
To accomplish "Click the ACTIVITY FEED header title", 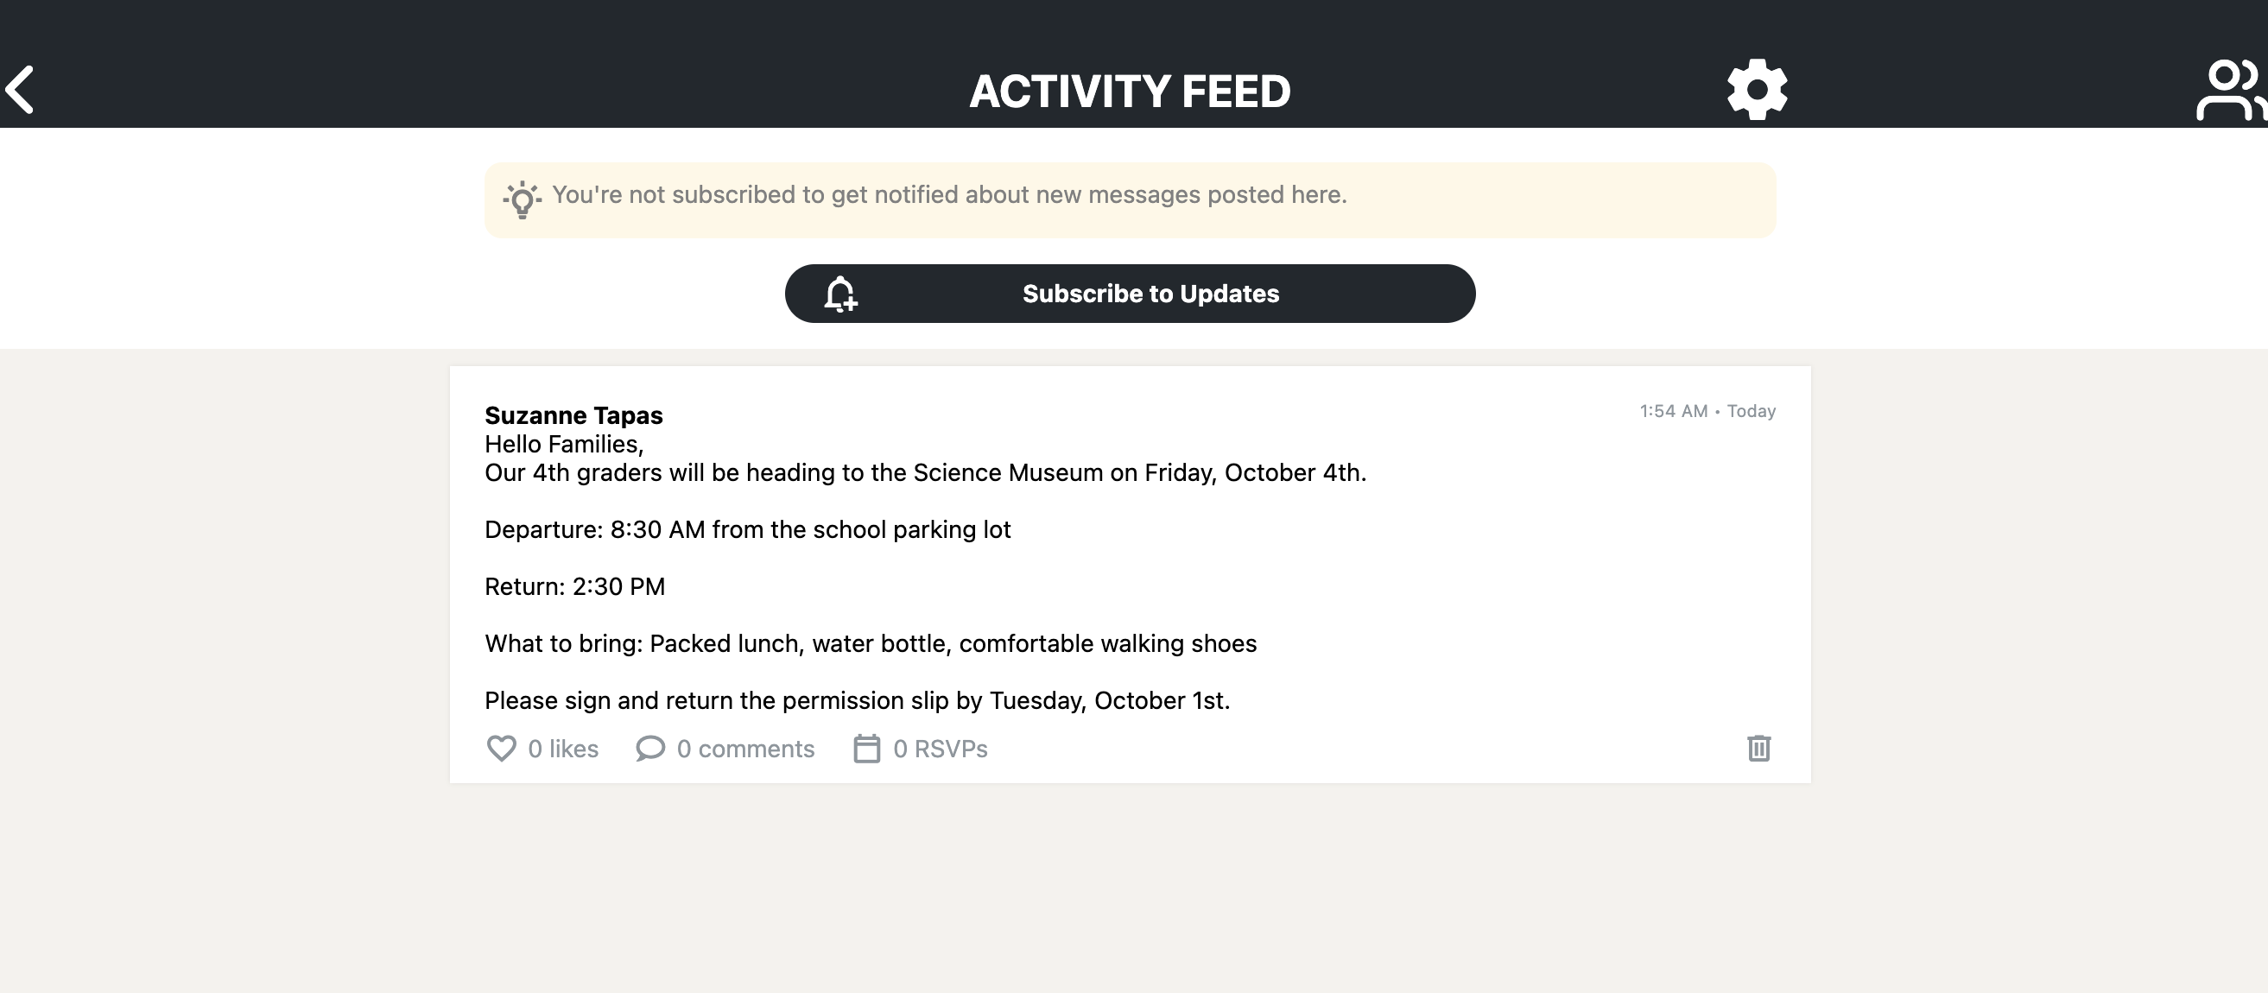I will coord(1130,91).
